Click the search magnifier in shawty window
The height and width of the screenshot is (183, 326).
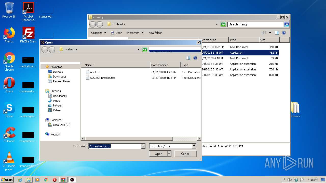click(x=287, y=24)
